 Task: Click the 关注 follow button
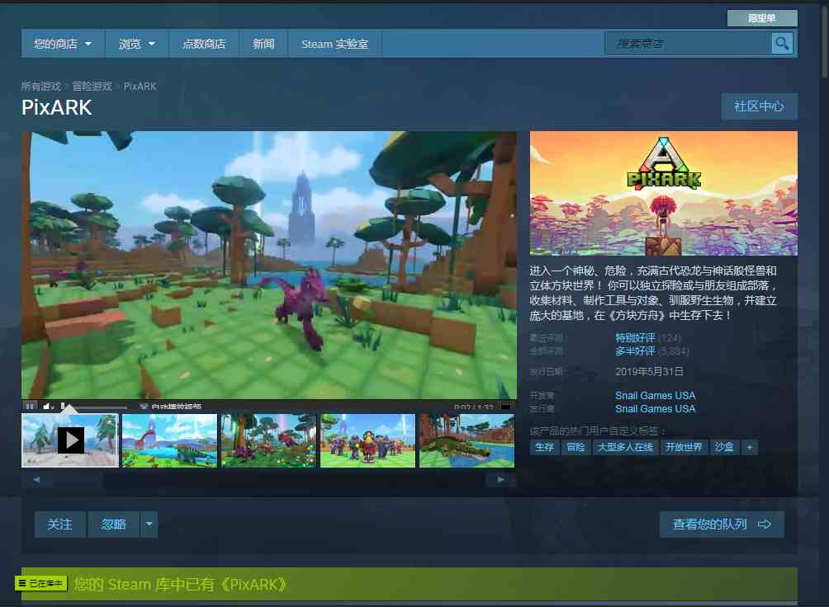pyautogui.click(x=59, y=525)
